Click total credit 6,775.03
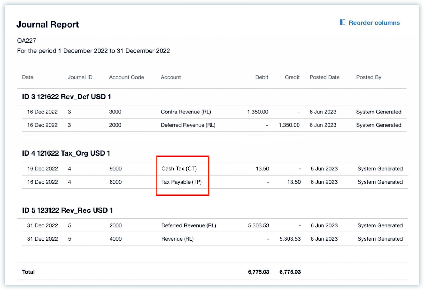Viewport: 424px width, 290px height. click(290, 272)
